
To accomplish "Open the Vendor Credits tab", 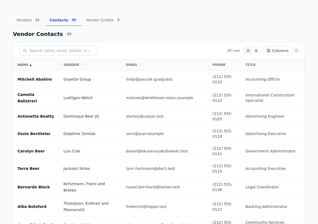I will [103, 20].
